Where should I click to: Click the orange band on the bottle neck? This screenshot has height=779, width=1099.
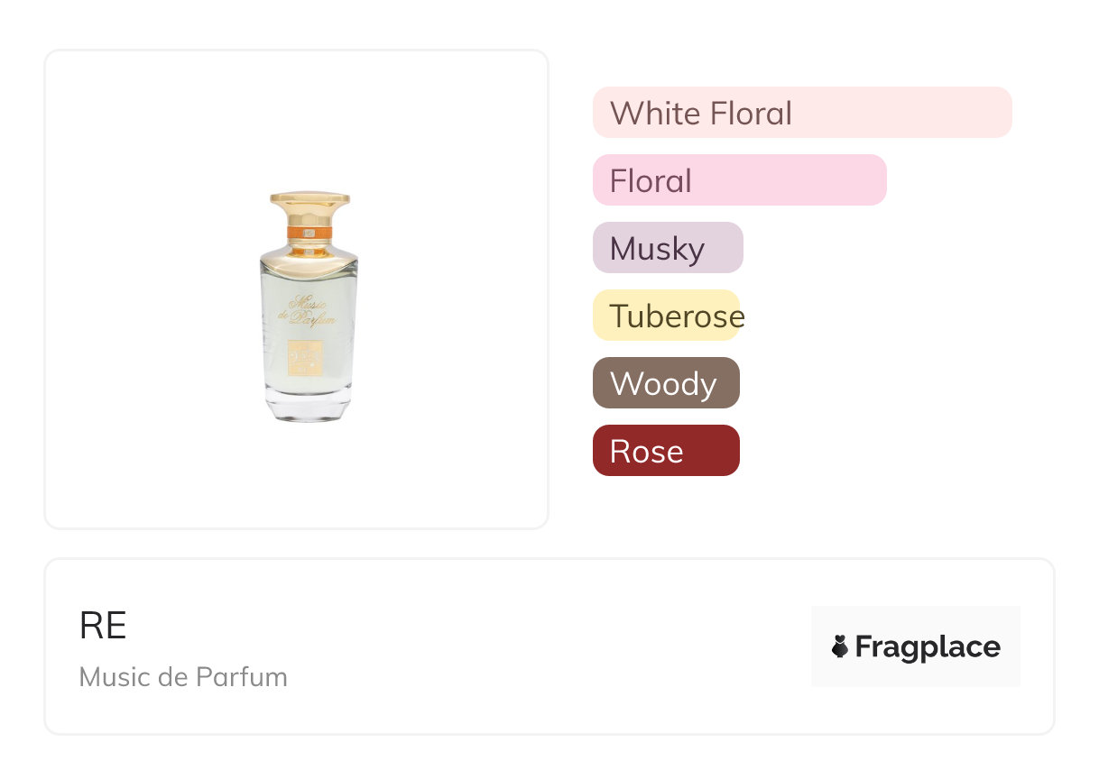click(x=309, y=234)
